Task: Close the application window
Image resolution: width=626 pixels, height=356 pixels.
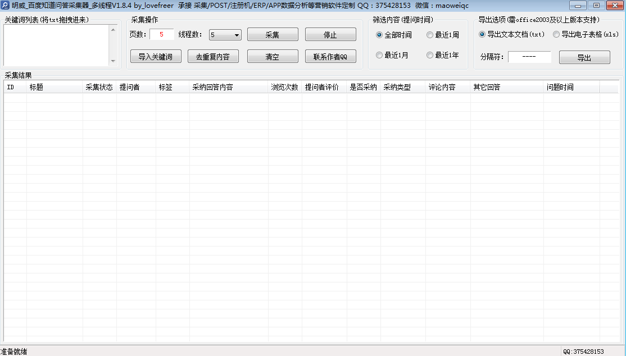Action: pos(615,5)
